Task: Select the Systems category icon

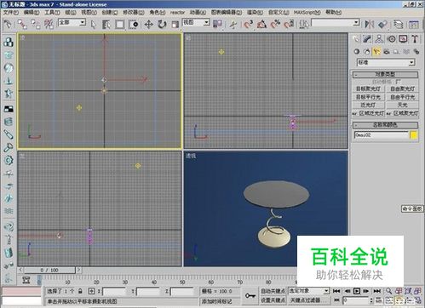Action: tap(416, 51)
